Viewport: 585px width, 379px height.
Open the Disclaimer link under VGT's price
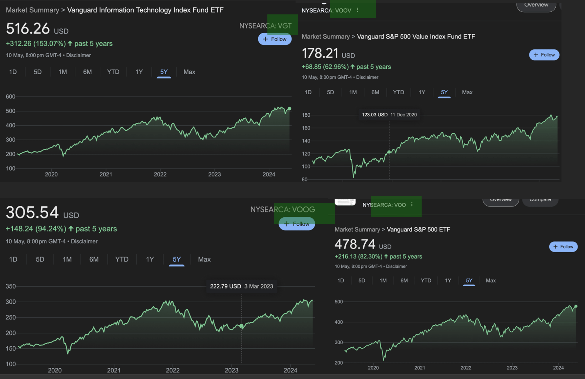tap(78, 55)
